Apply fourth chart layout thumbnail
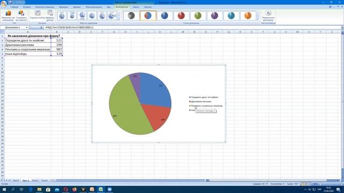 (x=92, y=16)
